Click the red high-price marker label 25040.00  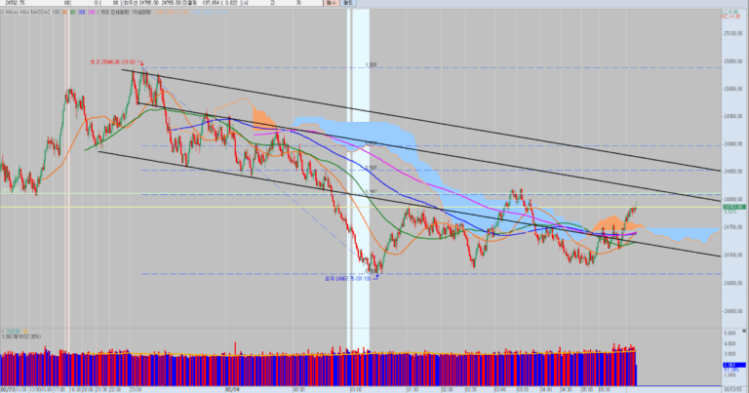(x=114, y=62)
